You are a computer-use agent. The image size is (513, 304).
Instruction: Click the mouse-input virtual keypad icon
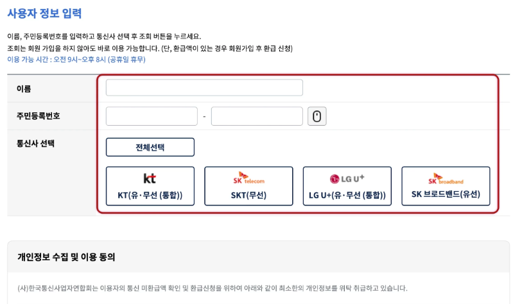tap(317, 116)
